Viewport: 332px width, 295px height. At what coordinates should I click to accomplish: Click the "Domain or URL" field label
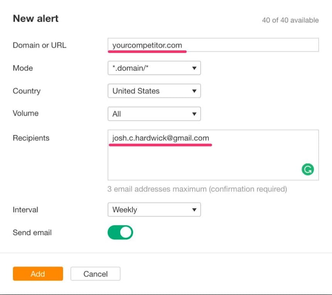click(40, 45)
